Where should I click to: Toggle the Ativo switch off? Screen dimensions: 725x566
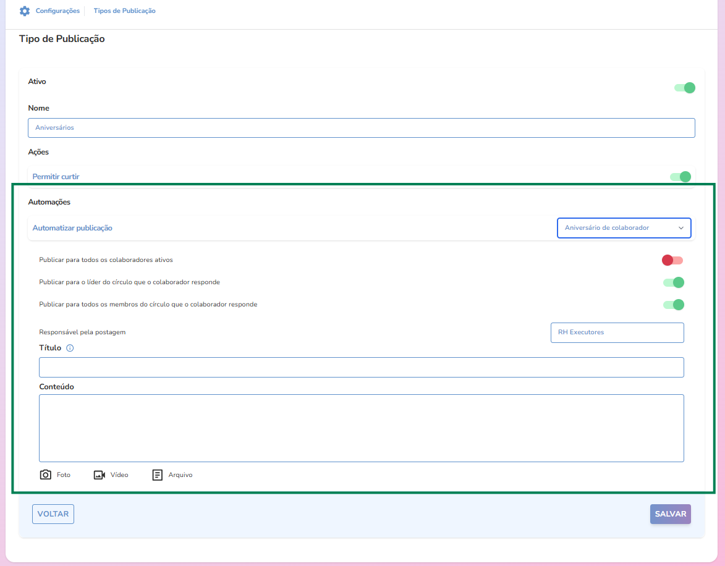[685, 88]
